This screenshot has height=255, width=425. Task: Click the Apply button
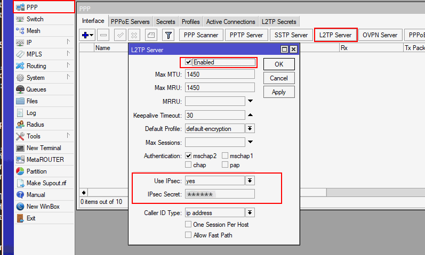[279, 92]
